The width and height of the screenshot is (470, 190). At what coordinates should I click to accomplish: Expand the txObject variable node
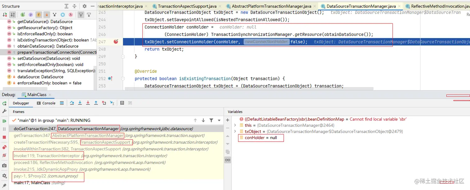[235, 131]
